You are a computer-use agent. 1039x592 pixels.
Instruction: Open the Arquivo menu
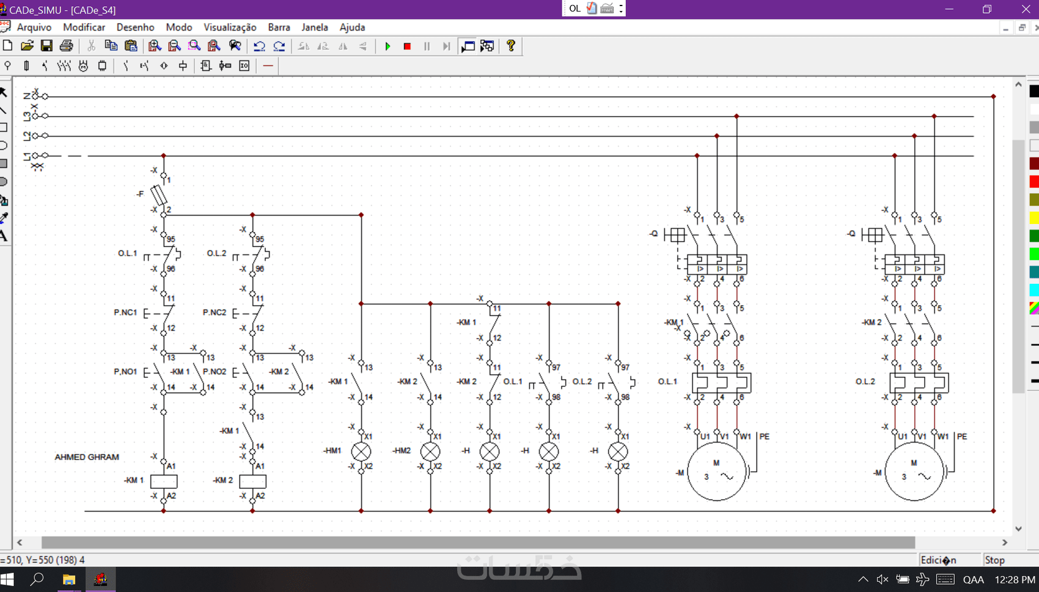tap(34, 27)
